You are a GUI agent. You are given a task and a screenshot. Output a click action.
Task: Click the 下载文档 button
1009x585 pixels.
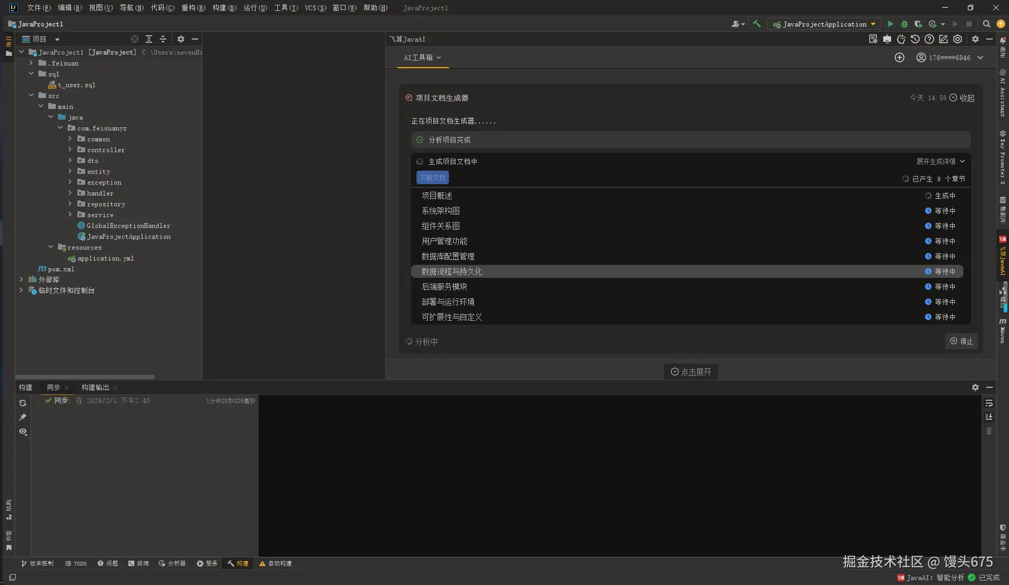pos(432,177)
